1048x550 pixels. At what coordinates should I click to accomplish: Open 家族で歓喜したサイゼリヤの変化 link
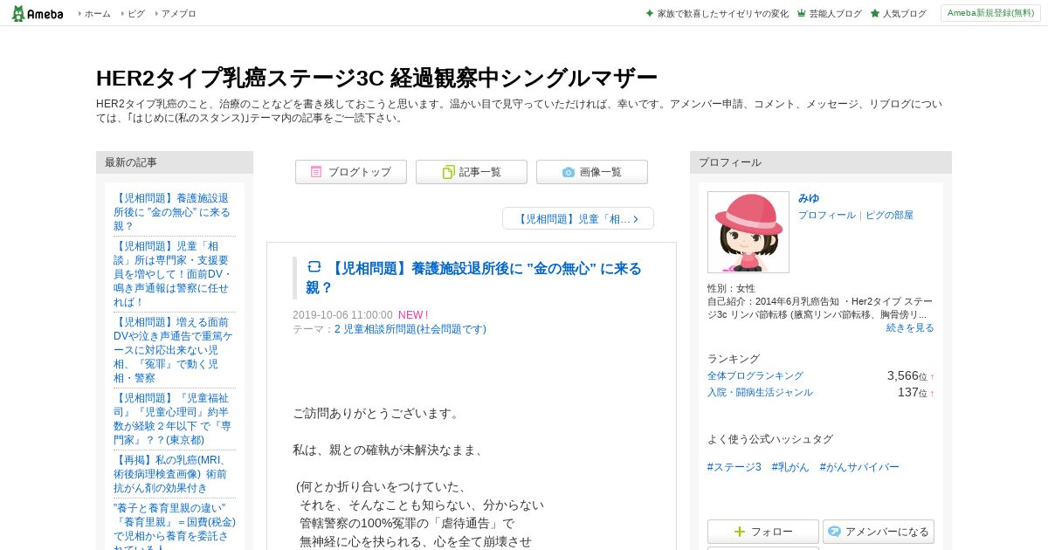[x=723, y=14]
